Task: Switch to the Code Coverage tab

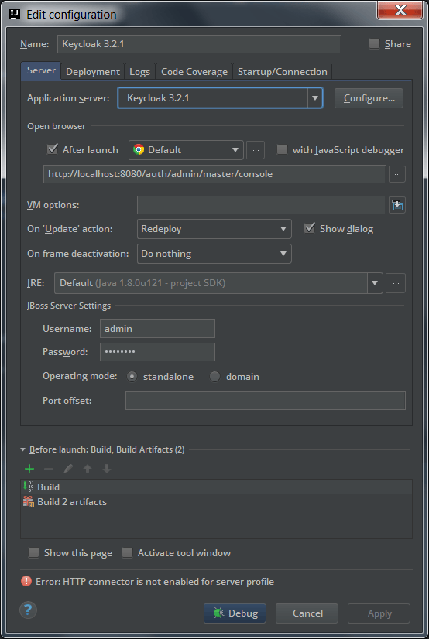Action: tap(194, 72)
